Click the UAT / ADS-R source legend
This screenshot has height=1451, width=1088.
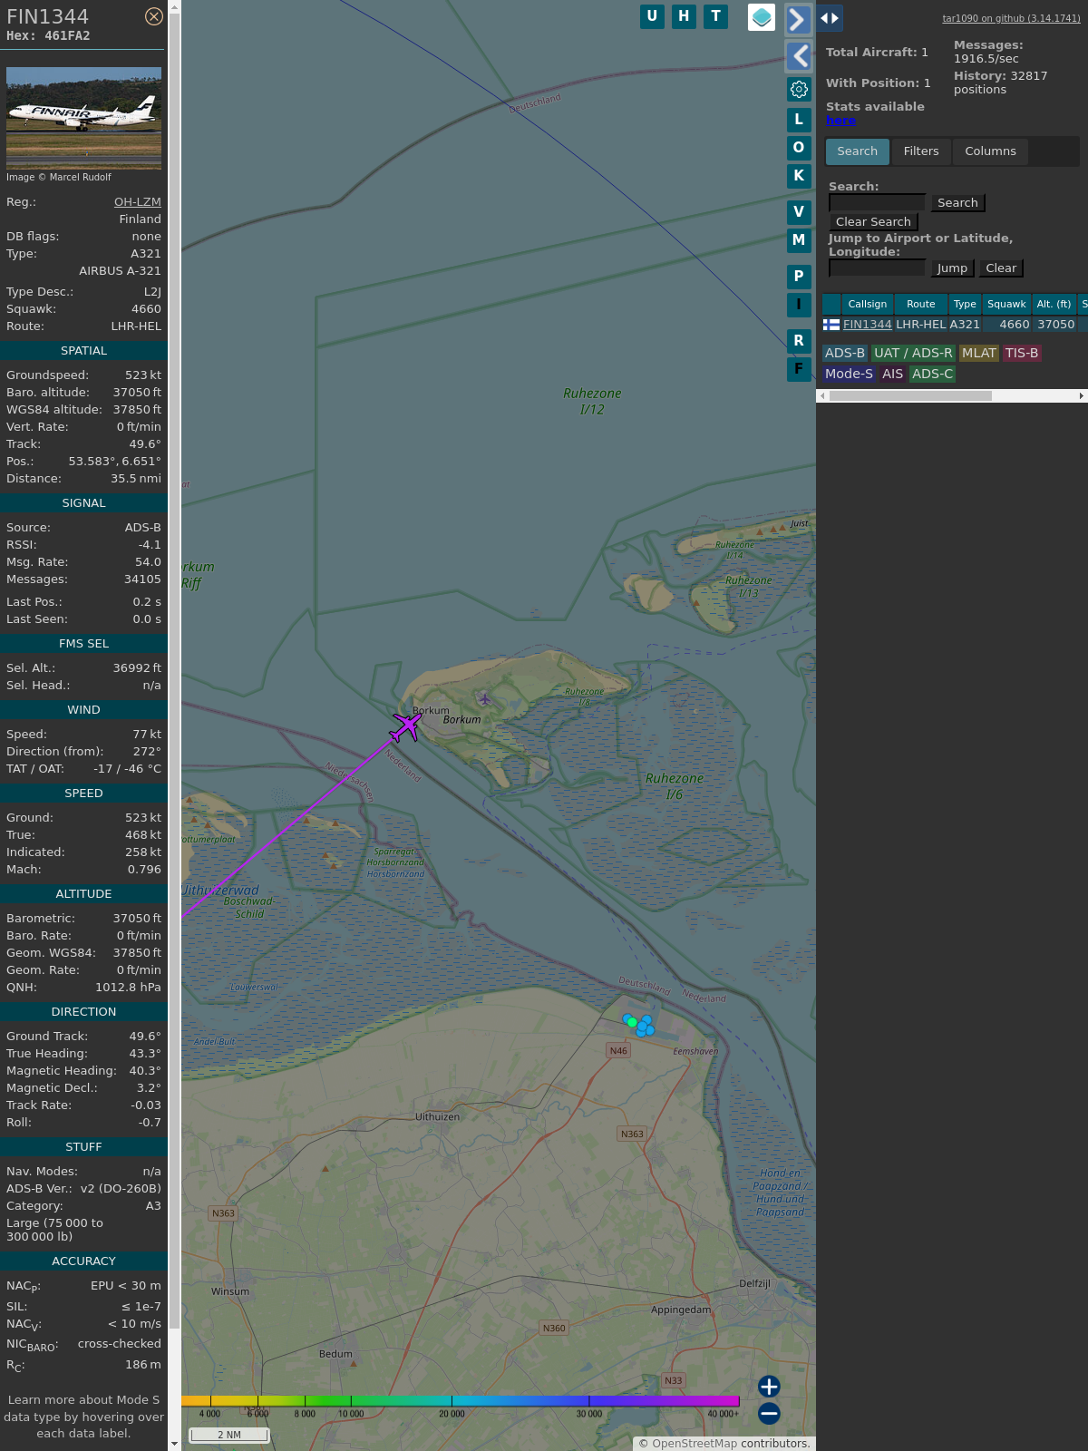(913, 354)
